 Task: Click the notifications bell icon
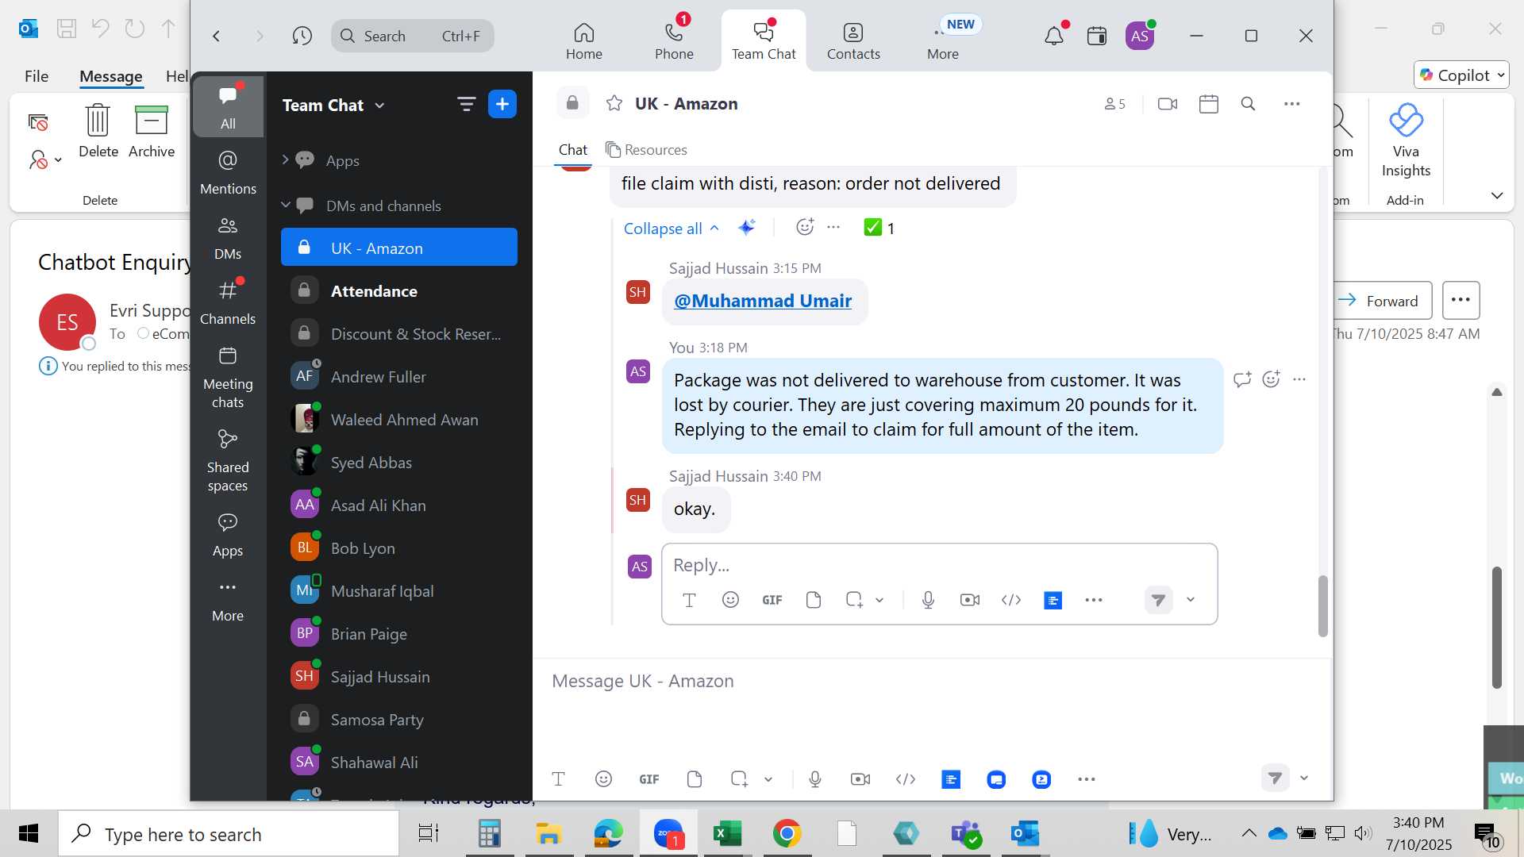pyautogui.click(x=1054, y=36)
